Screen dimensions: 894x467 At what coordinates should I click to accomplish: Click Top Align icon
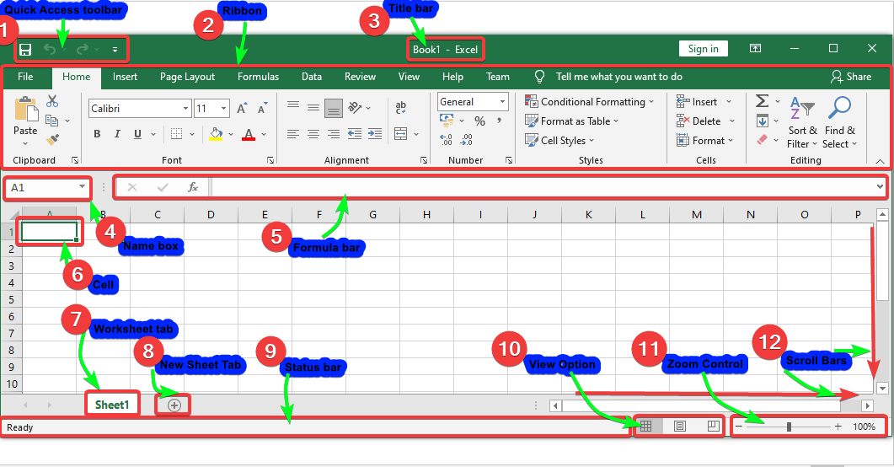tap(293, 105)
